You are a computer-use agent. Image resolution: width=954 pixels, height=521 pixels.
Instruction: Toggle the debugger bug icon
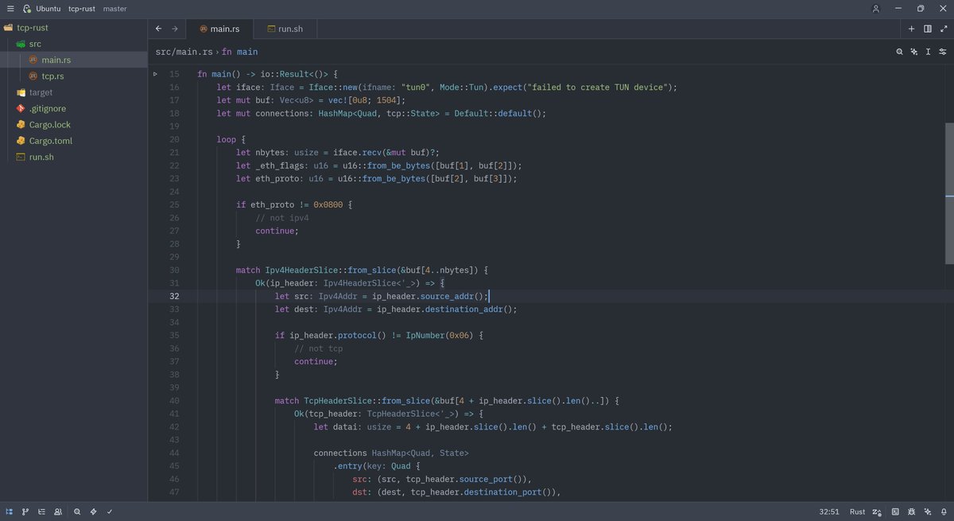(x=911, y=511)
